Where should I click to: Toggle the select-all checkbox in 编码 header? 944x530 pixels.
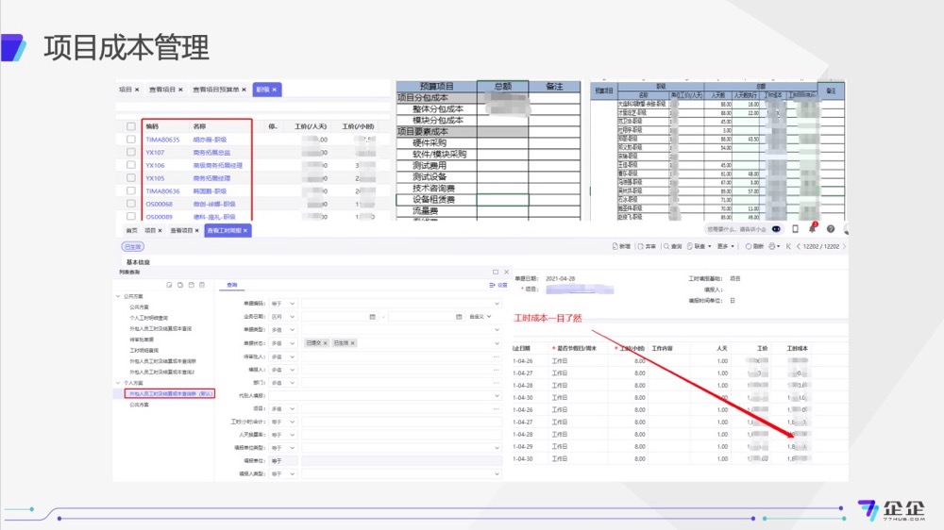tap(130, 125)
